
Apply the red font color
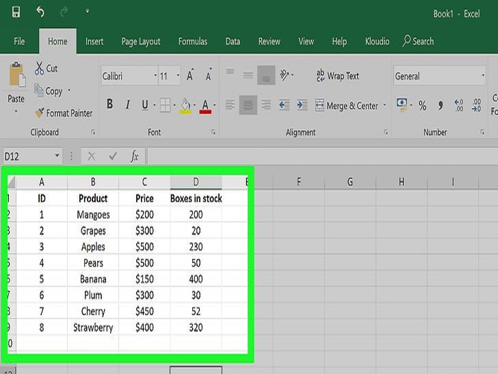pyautogui.click(x=205, y=106)
